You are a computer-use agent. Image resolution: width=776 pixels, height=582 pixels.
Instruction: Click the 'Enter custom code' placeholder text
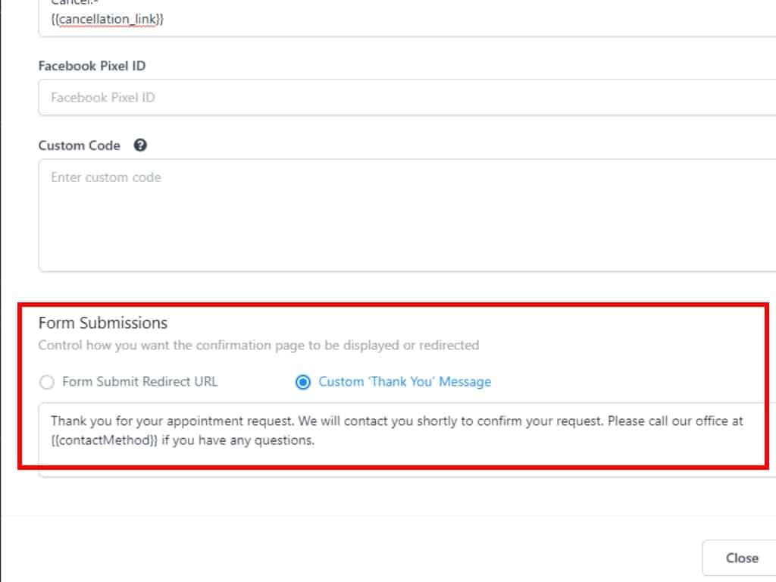pos(106,177)
